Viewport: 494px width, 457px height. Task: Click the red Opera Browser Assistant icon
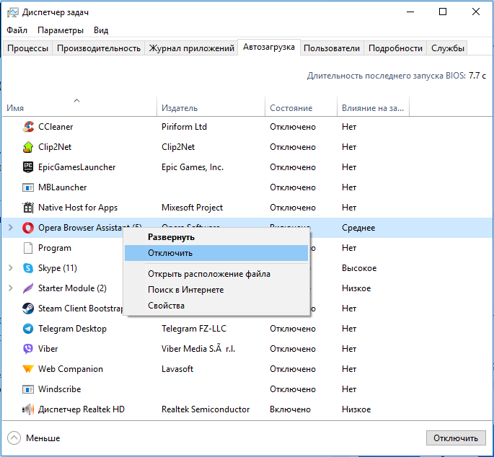(x=28, y=228)
